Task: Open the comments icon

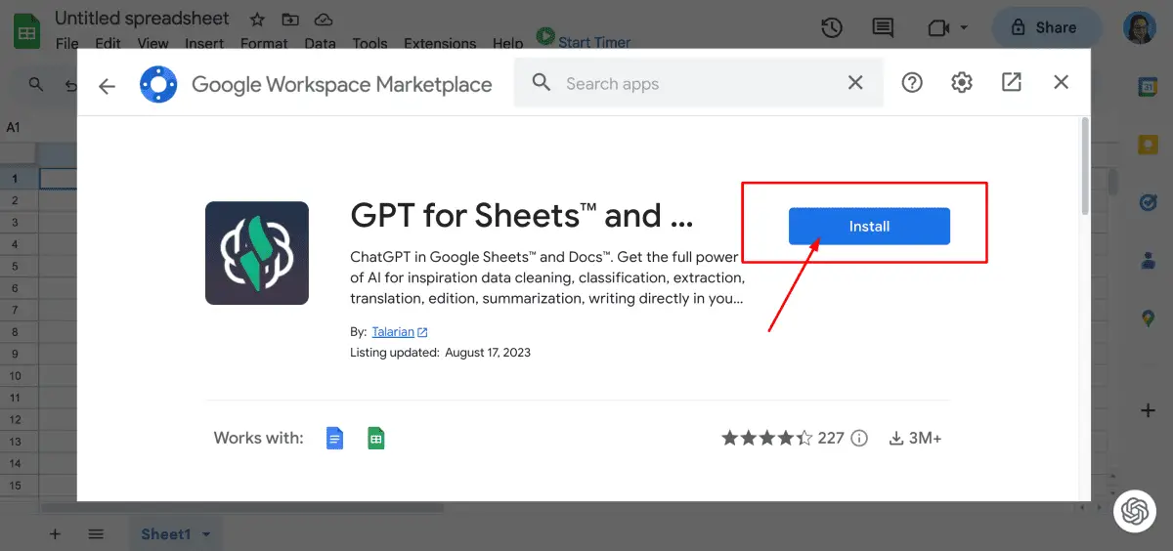Action: coord(884,28)
